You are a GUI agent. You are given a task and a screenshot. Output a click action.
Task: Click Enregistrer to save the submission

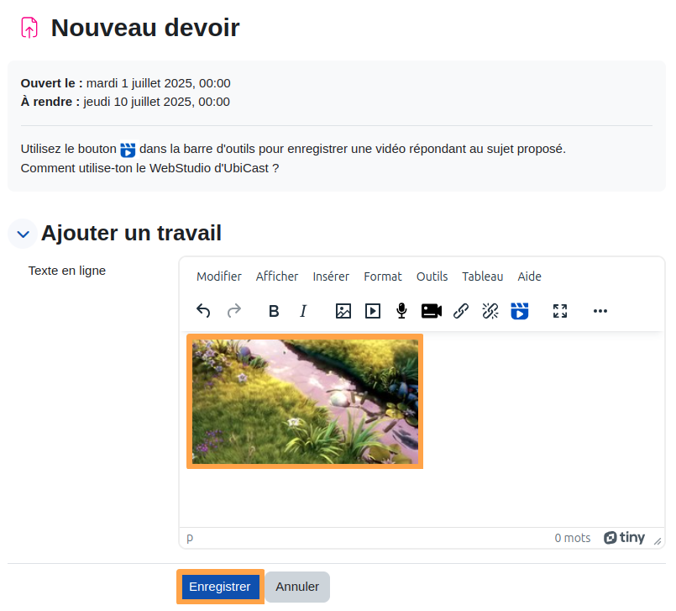220,587
